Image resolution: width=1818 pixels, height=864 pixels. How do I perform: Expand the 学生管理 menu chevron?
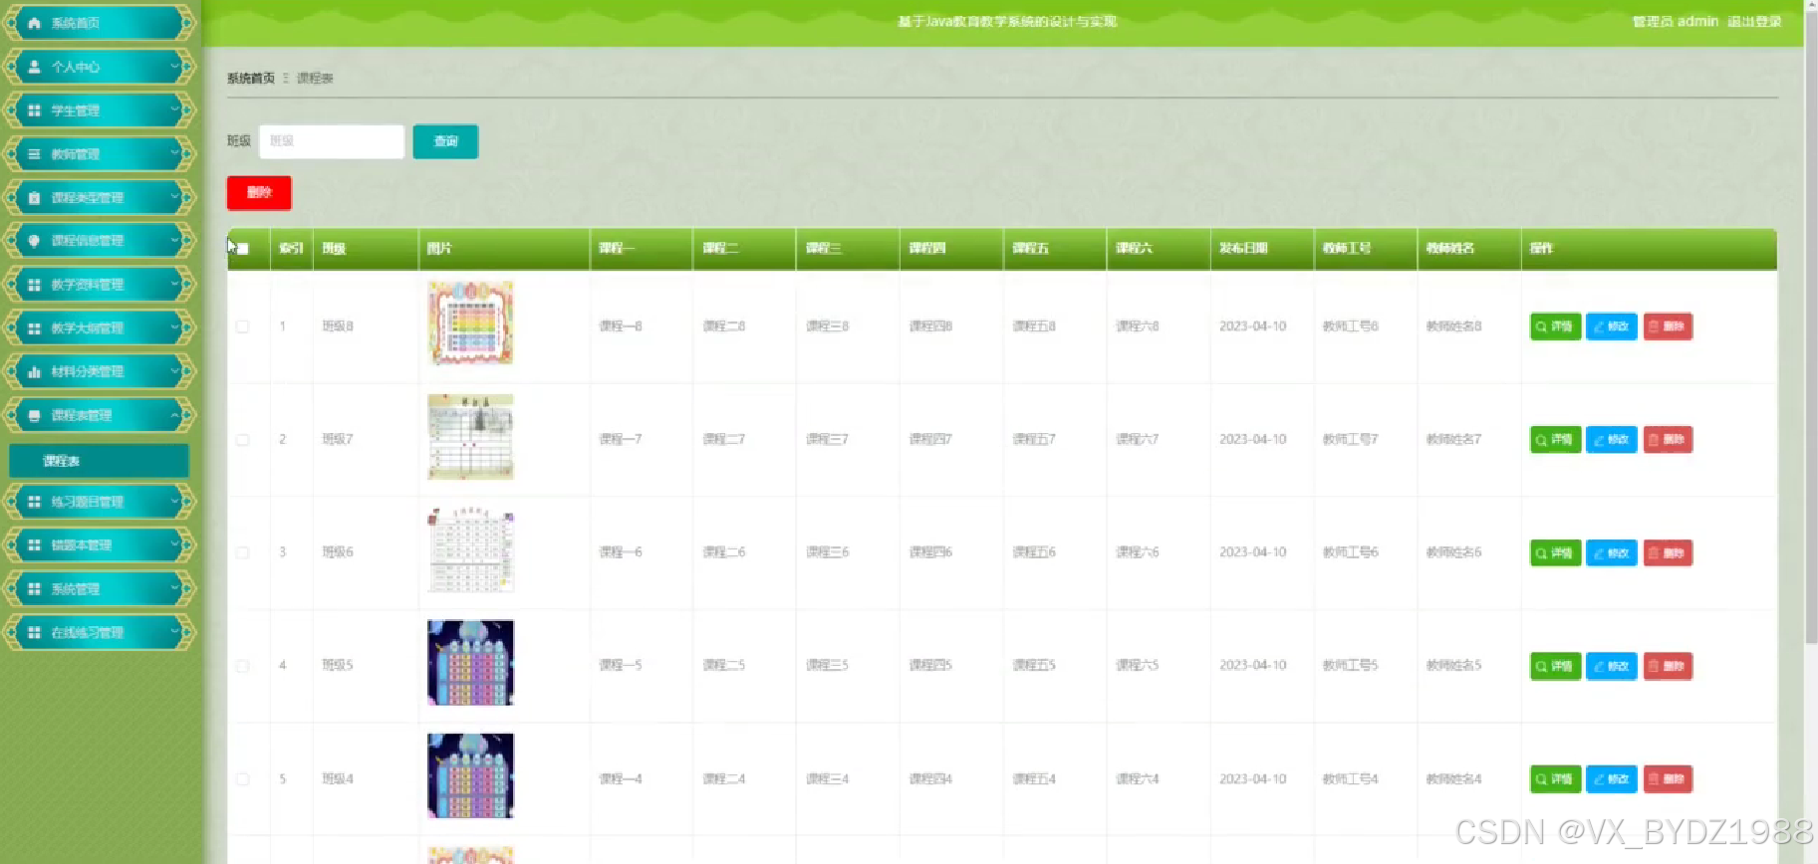[x=174, y=110]
